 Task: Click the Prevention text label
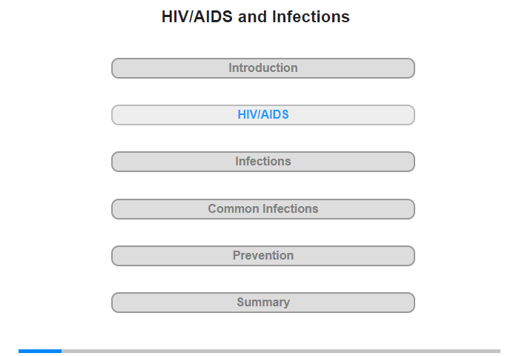coord(263,256)
